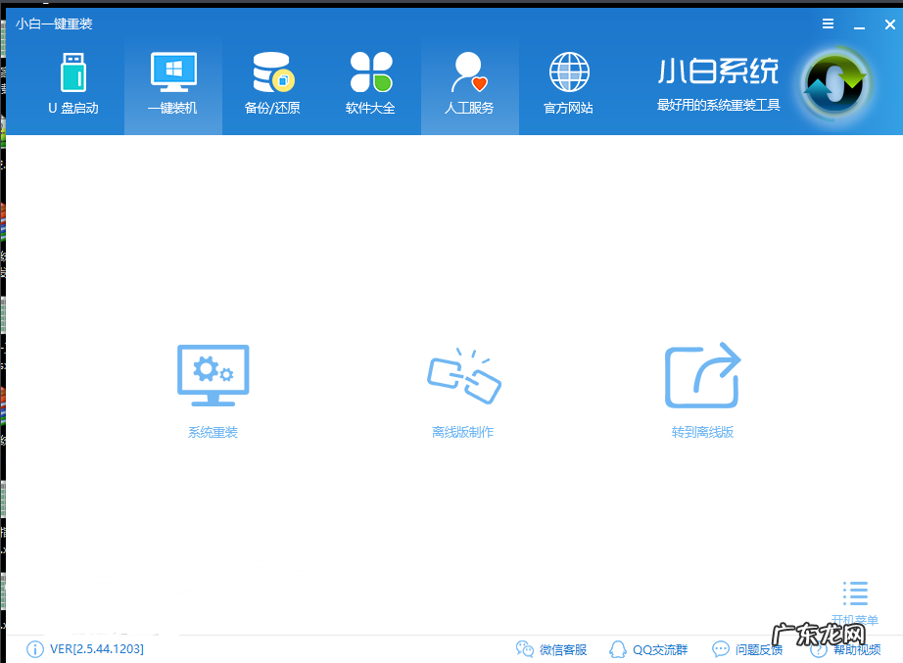Click the 小白系统 brand text
Image resolution: width=903 pixels, height=663 pixels.
(x=718, y=71)
